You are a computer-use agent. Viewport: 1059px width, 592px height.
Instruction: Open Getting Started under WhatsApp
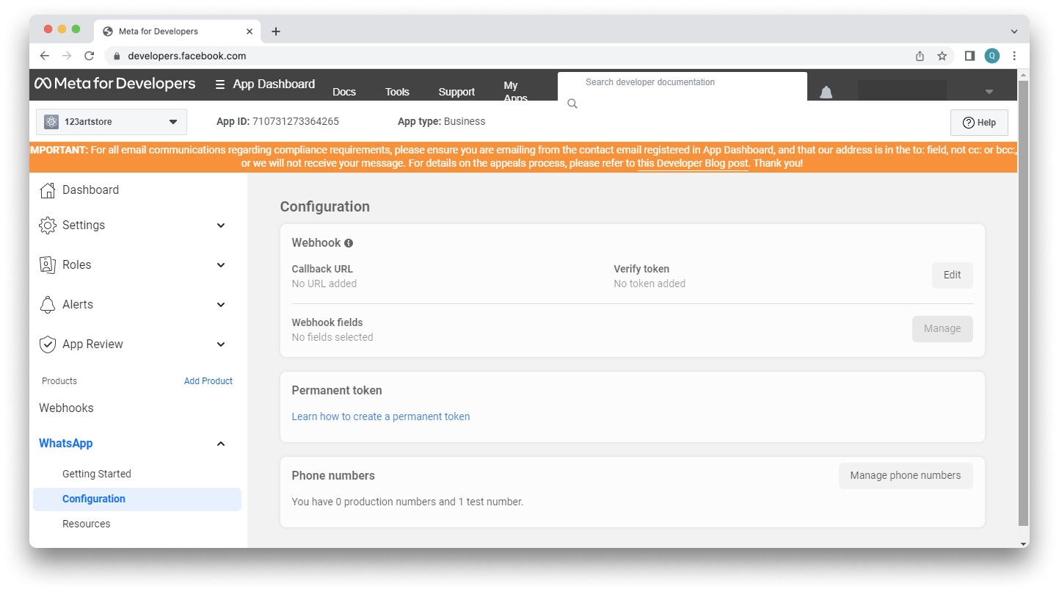coord(97,474)
